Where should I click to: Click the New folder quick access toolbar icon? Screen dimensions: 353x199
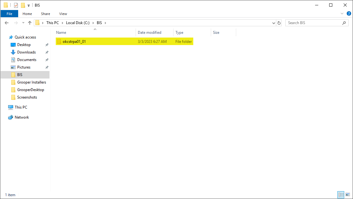click(23, 5)
